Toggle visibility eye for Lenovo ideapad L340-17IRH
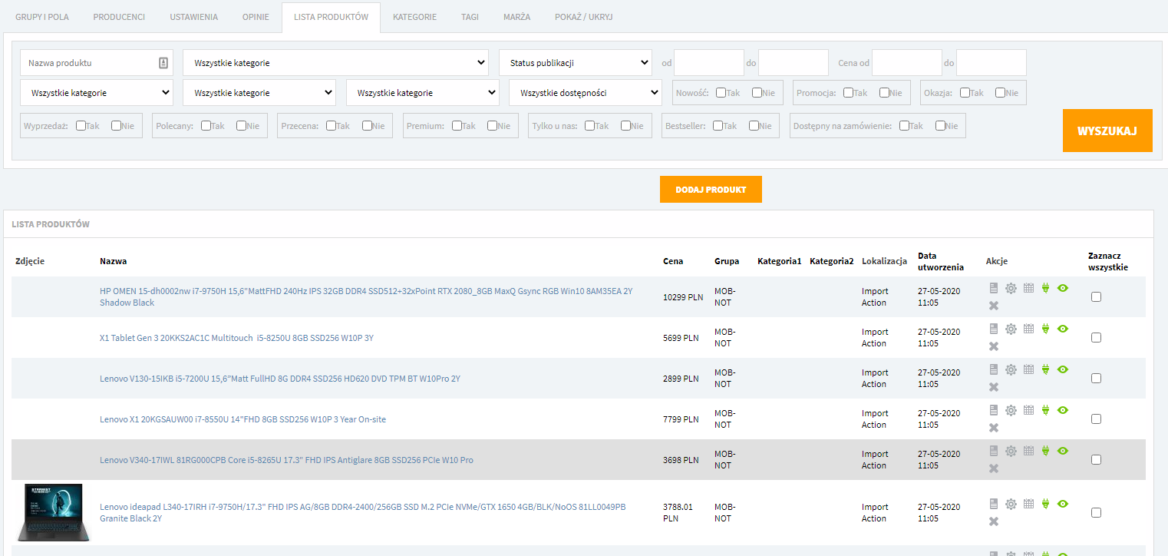1168x556 pixels. click(x=1063, y=504)
